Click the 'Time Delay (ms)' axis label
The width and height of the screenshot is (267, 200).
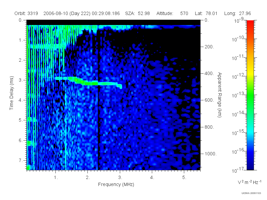point(11,93)
